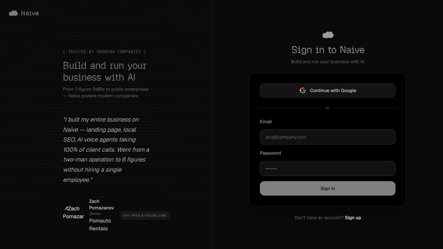Continue with Google sign-in
Viewport: 443px width, 249px height.
pyautogui.click(x=328, y=90)
